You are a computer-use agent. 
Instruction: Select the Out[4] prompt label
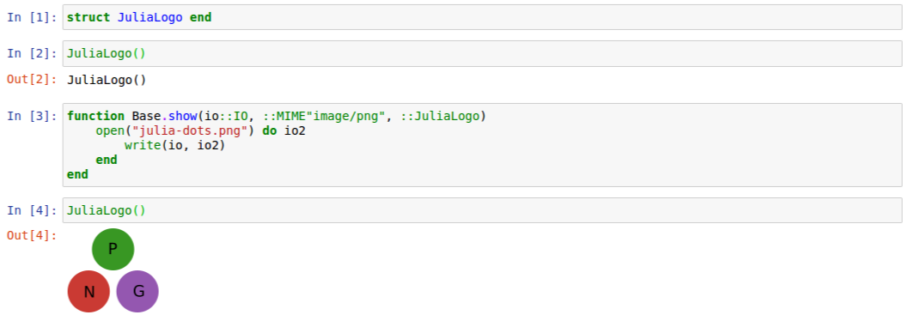pos(33,235)
